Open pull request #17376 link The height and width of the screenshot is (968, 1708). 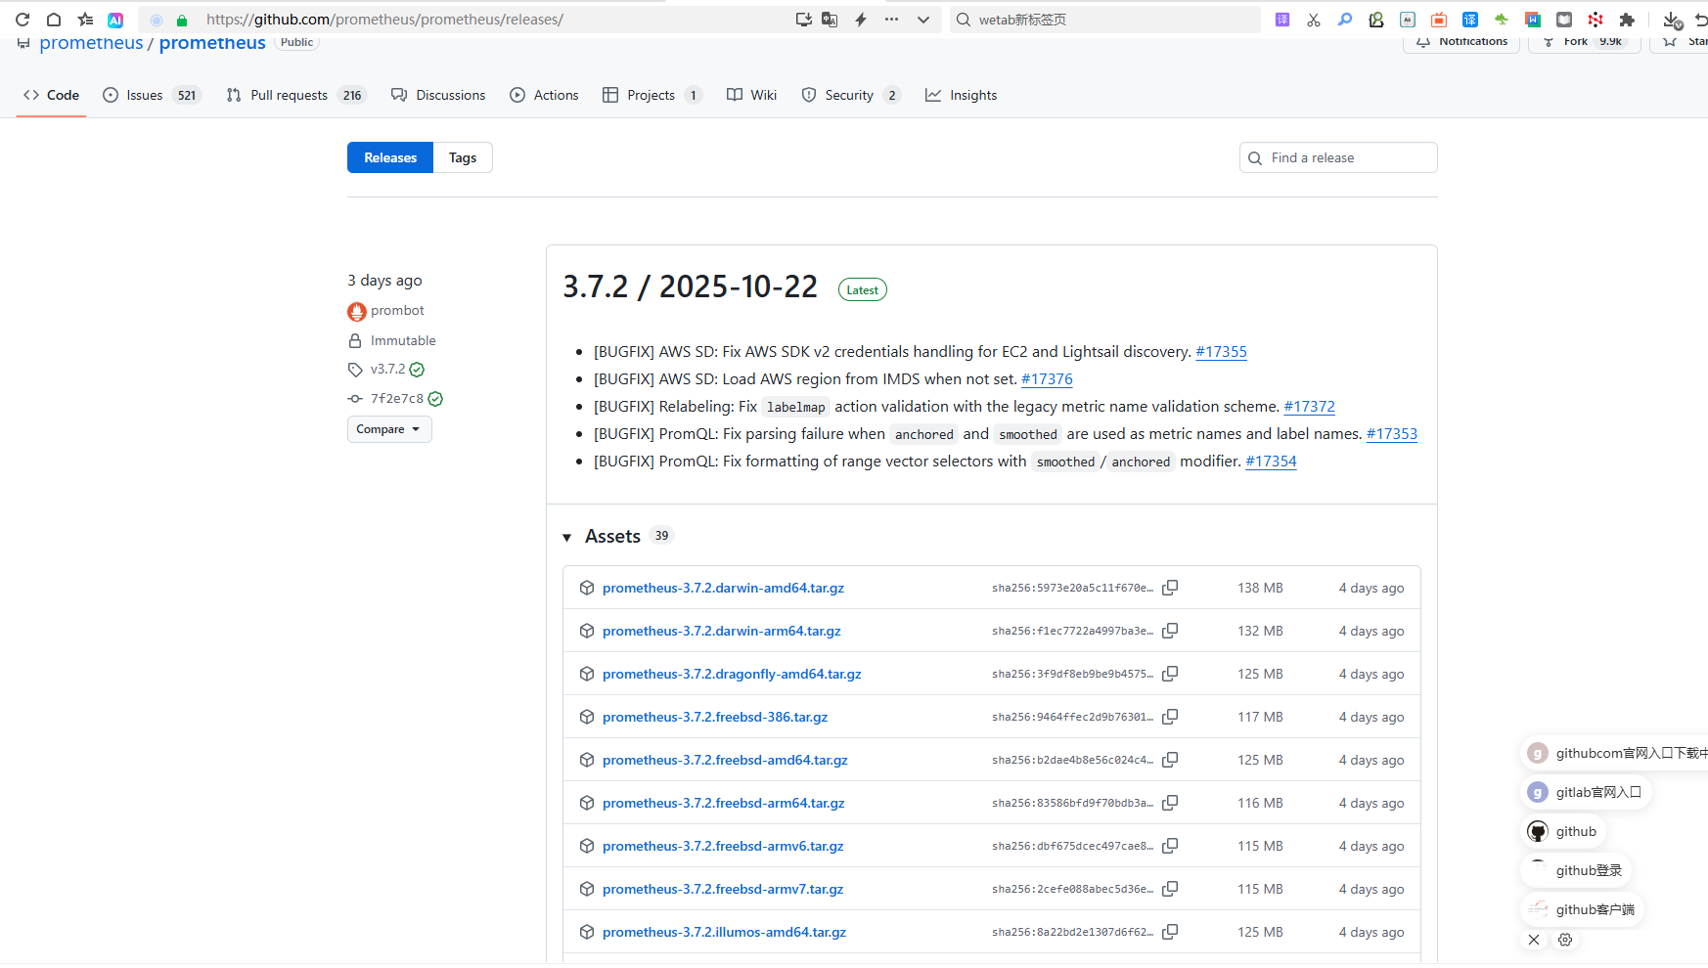pos(1047,379)
